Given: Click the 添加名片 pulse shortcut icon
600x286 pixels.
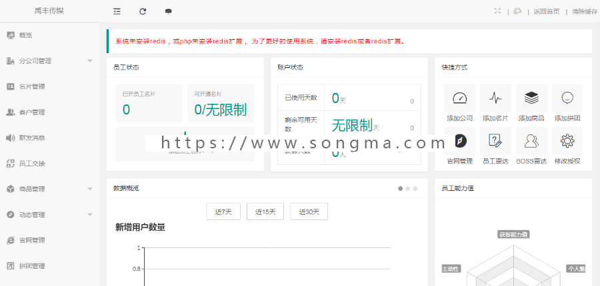Looking at the screenshot, I should 495,98.
